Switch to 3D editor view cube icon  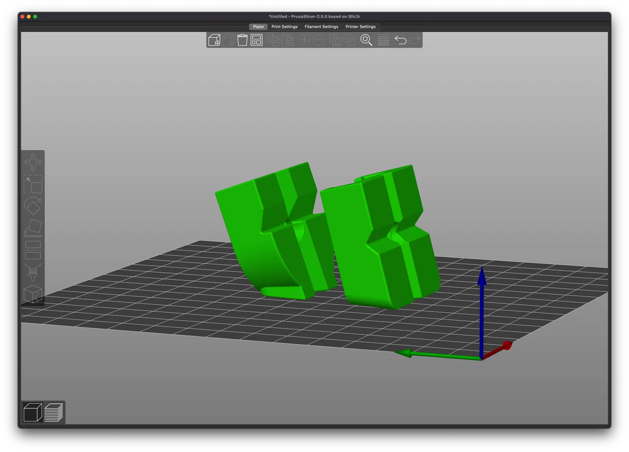(x=33, y=412)
